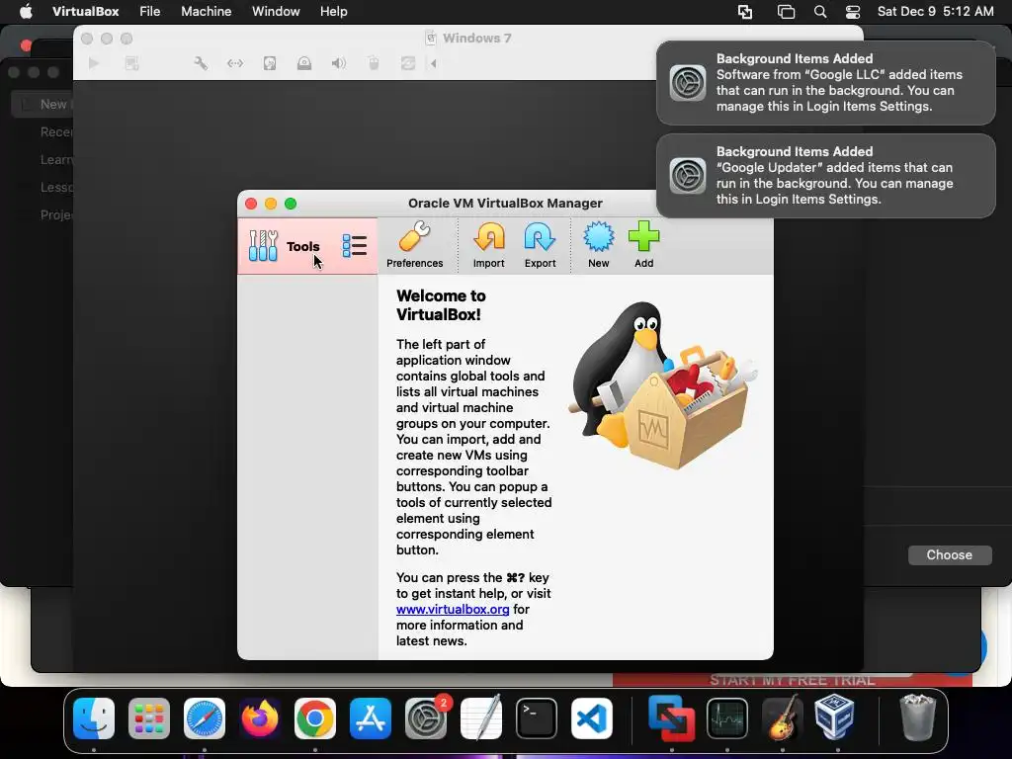Open the VirtualBox menu in menu bar
The image size is (1012, 759).
click(x=85, y=12)
